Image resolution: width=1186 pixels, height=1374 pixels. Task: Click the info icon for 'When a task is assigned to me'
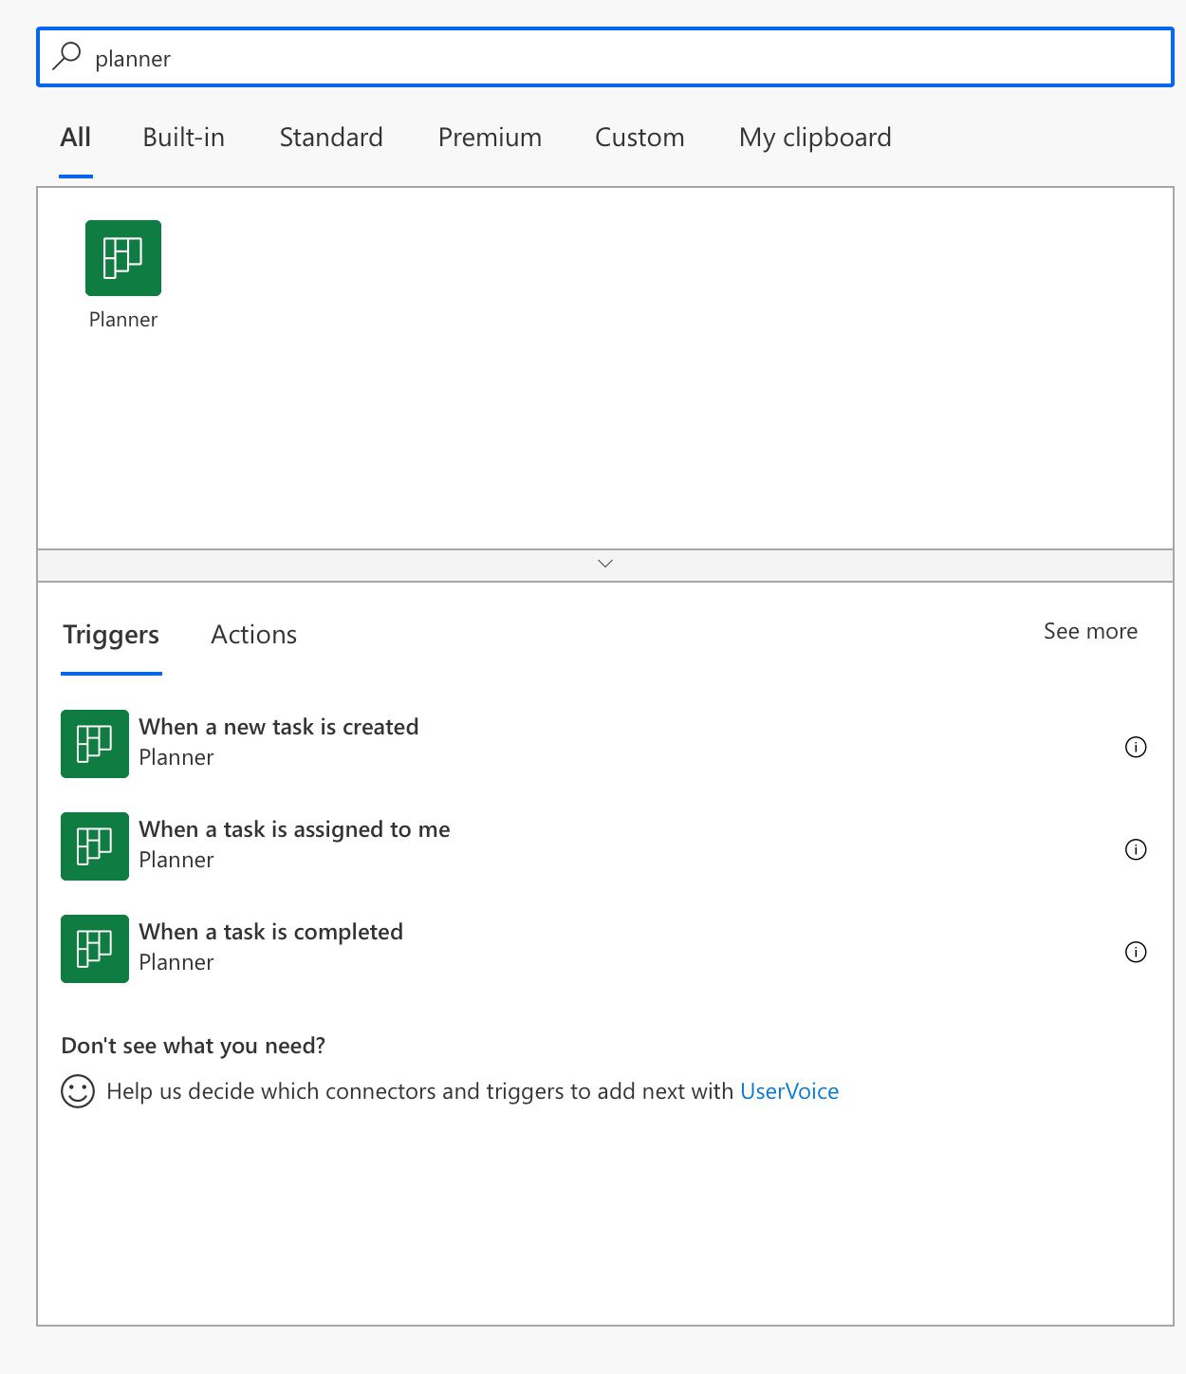(1136, 850)
